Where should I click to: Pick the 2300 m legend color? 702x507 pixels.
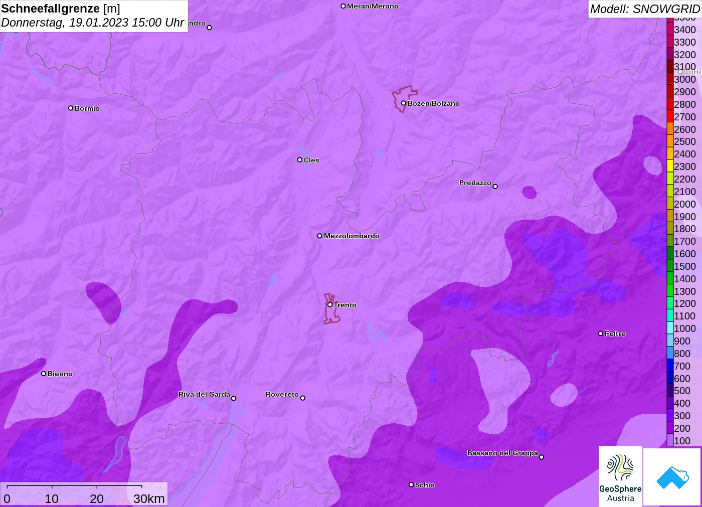coord(670,166)
